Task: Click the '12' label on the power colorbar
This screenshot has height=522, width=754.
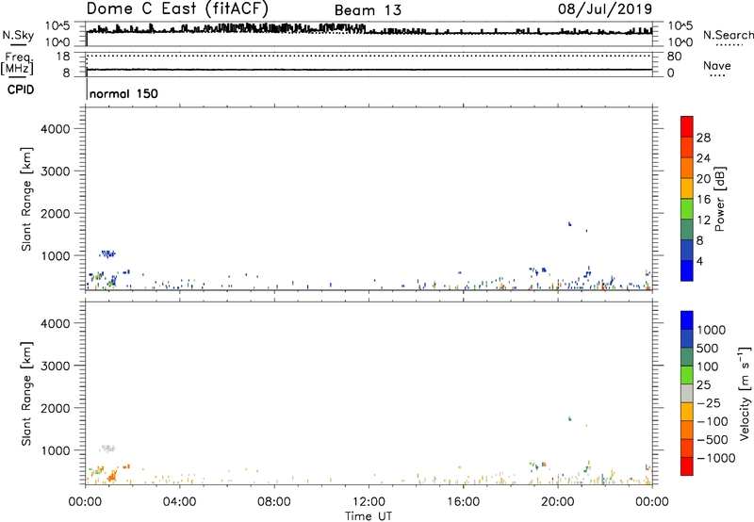Action: click(703, 220)
